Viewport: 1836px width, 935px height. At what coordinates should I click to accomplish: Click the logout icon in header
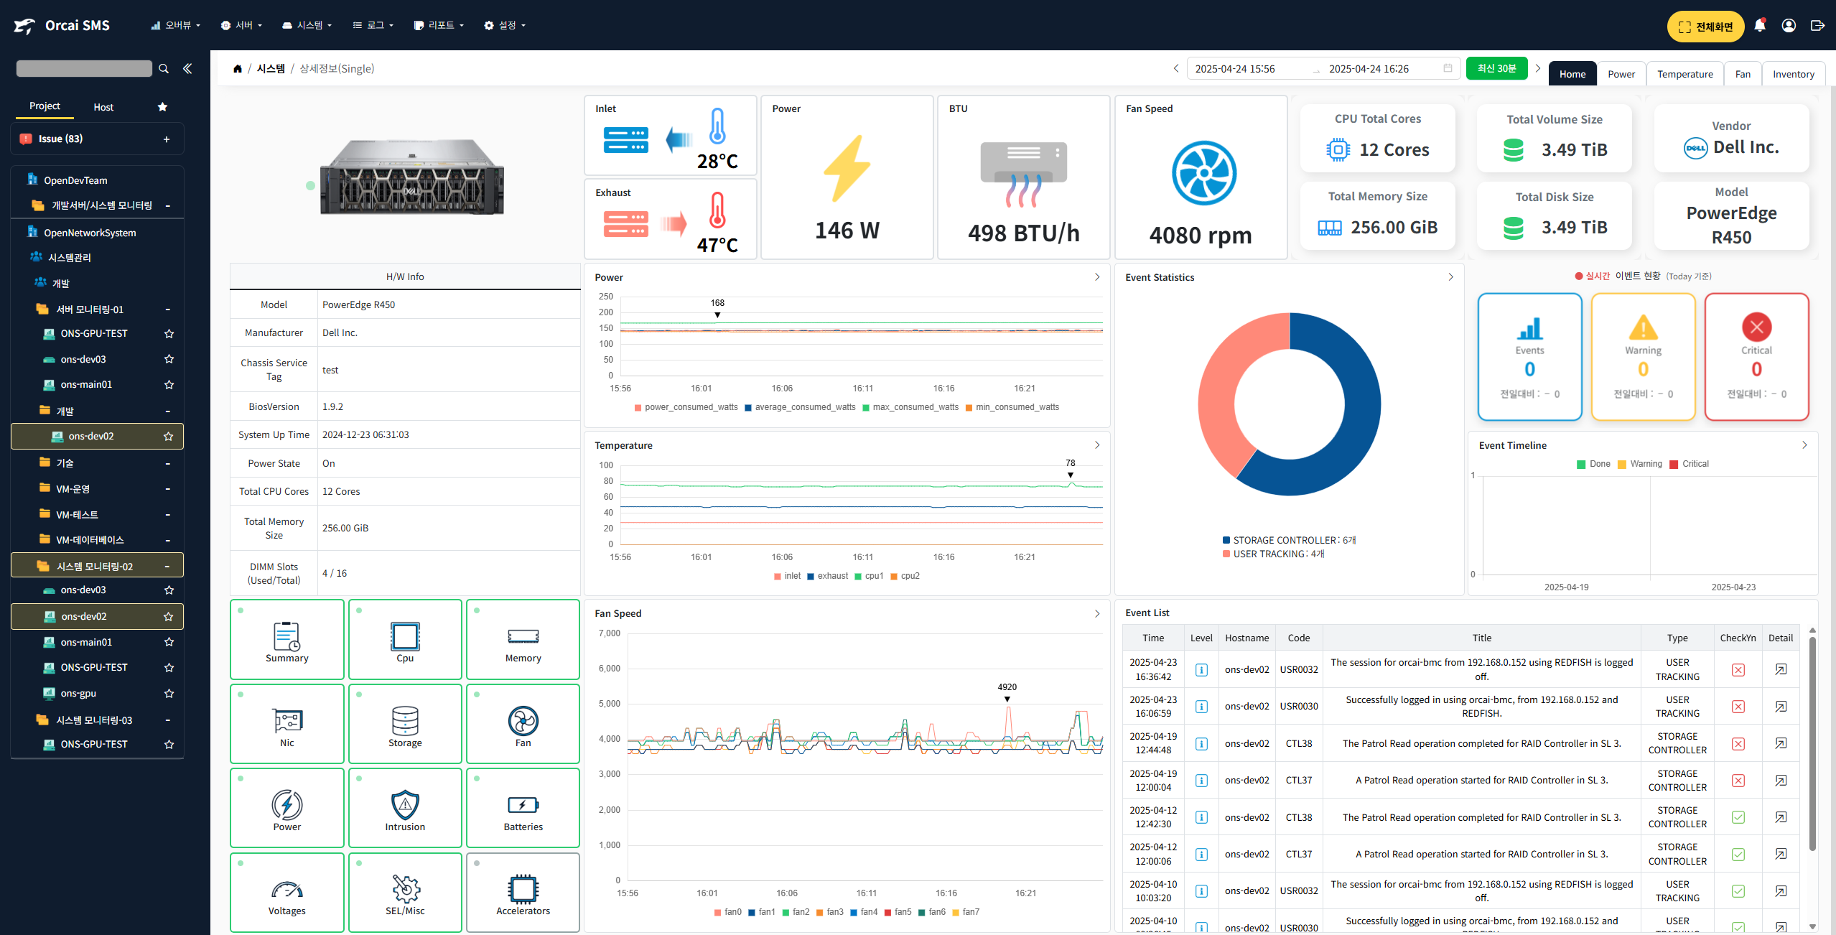point(1817,26)
